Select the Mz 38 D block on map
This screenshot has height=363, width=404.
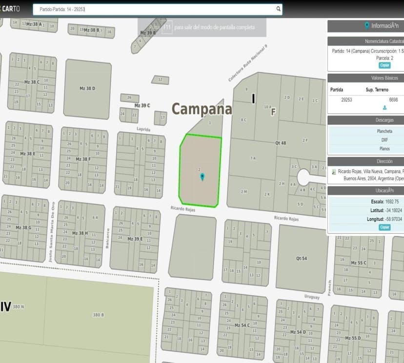[87, 89]
